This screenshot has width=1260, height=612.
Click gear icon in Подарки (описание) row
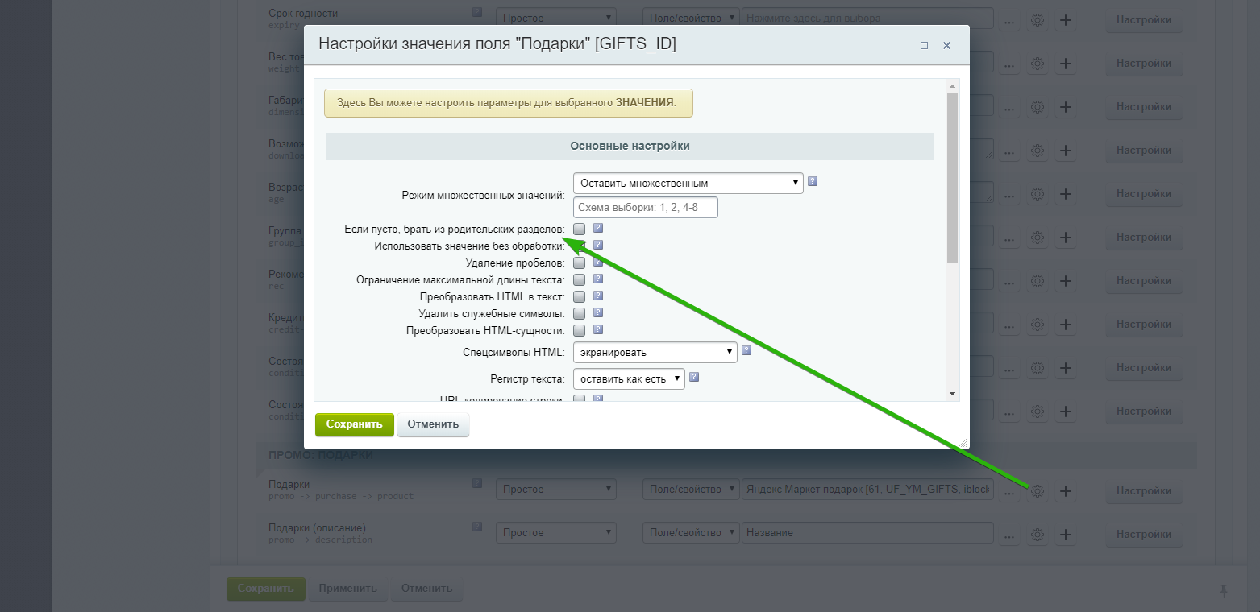coord(1038,534)
